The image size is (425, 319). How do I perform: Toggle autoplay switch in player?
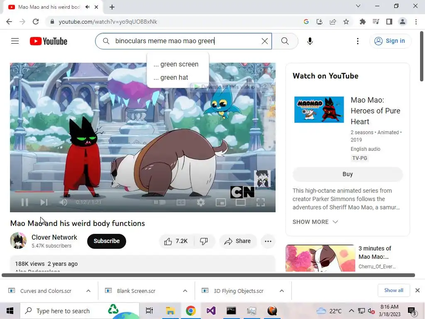(160, 202)
